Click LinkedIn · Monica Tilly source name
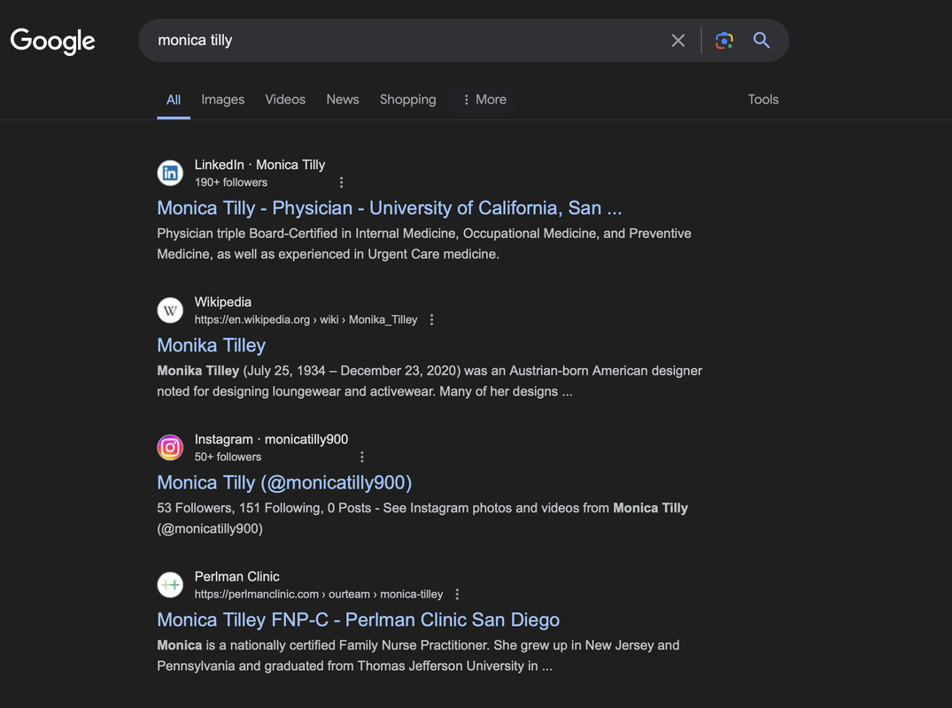The height and width of the screenshot is (708, 952). (x=259, y=165)
